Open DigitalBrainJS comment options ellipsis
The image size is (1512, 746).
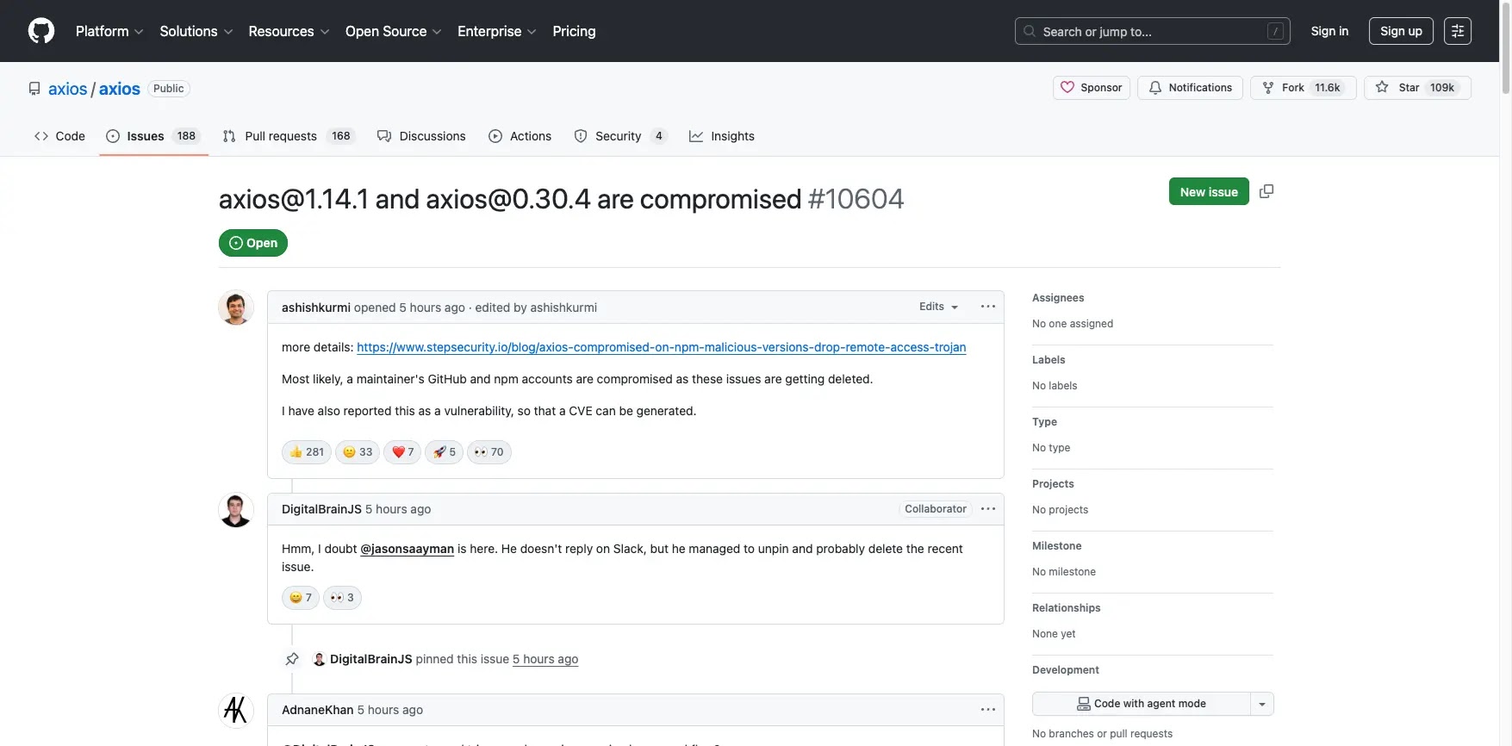coord(987,509)
